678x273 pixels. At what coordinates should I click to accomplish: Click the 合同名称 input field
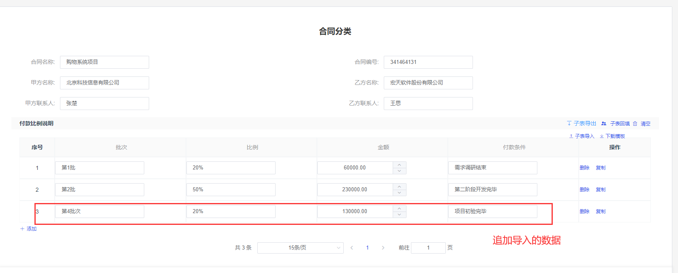click(x=105, y=62)
